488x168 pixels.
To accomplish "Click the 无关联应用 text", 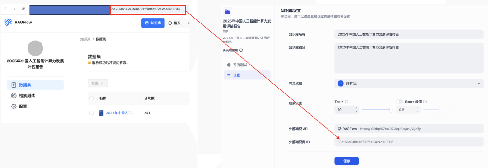I will pos(230,50).
